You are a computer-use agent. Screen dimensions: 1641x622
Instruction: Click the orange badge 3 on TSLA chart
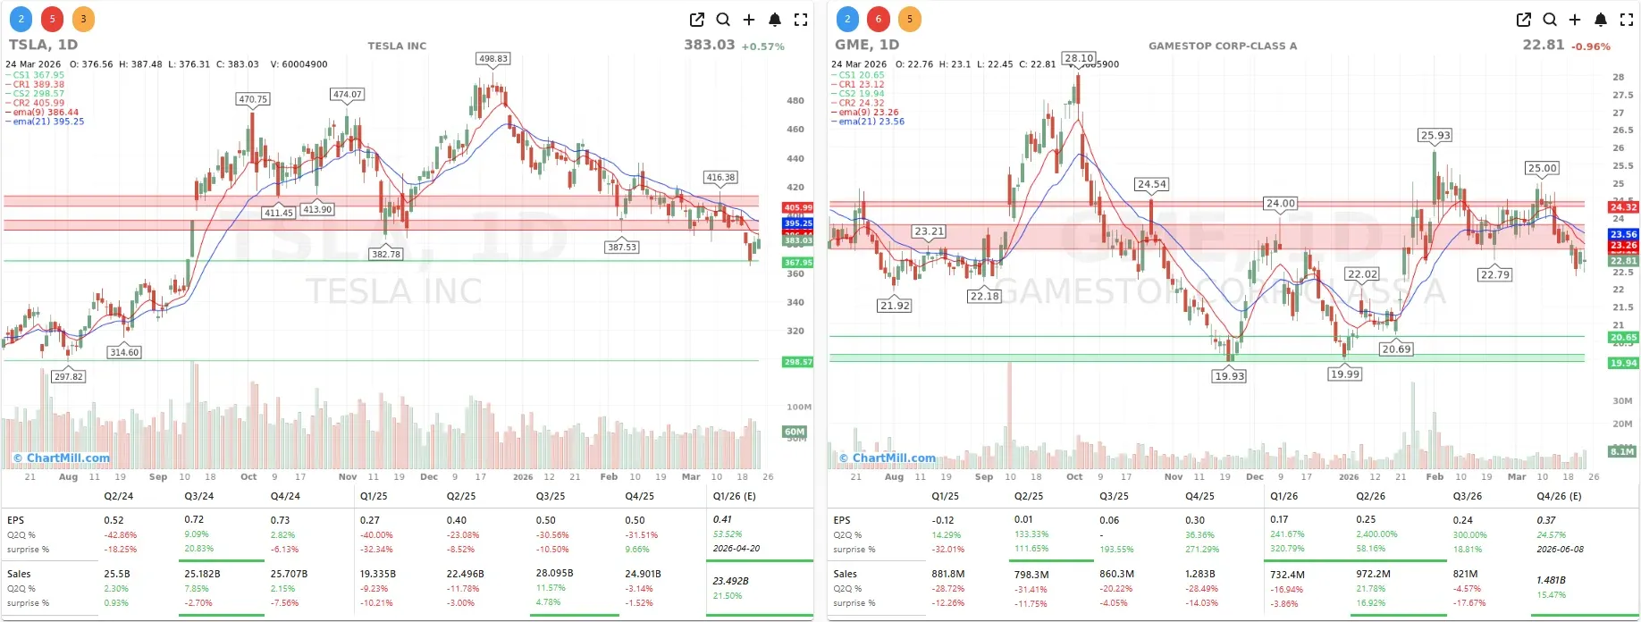click(83, 19)
